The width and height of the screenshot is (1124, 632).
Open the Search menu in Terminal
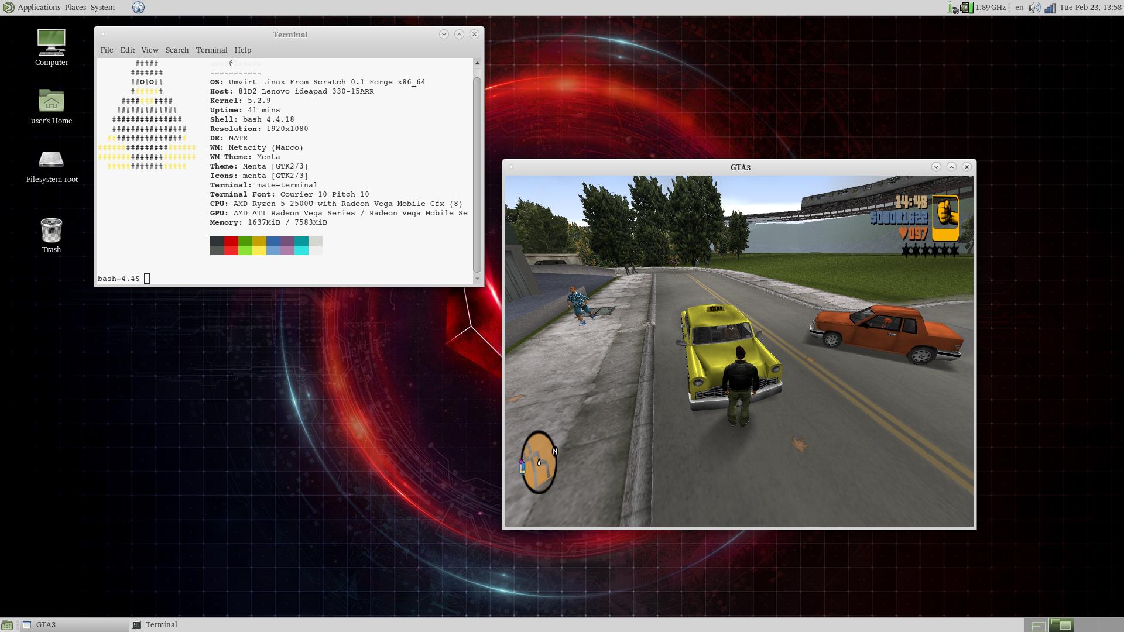[x=177, y=50]
